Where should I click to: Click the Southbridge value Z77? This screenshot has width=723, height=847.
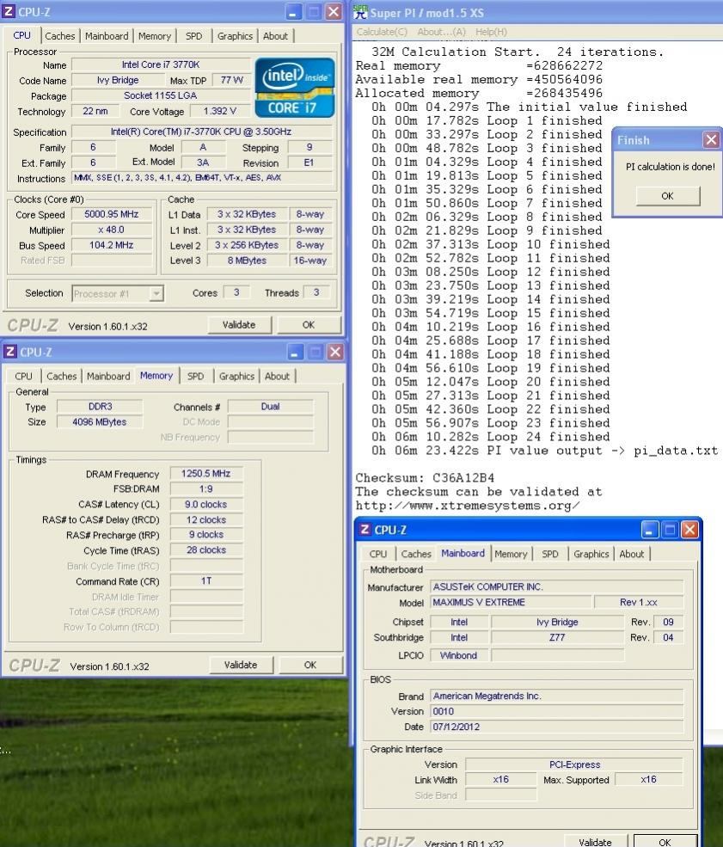click(557, 637)
